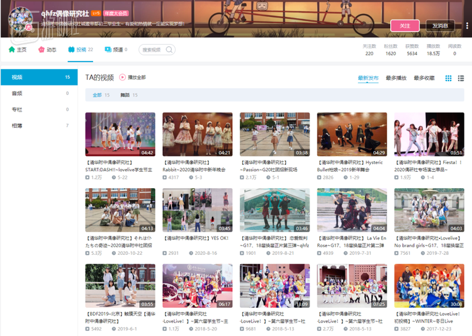Open 相簿 album section in sidebar

tap(17, 126)
